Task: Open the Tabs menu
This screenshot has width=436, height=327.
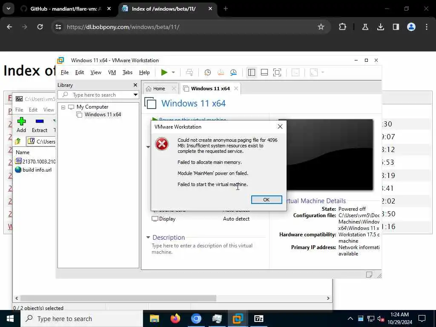Action: click(127, 72)
